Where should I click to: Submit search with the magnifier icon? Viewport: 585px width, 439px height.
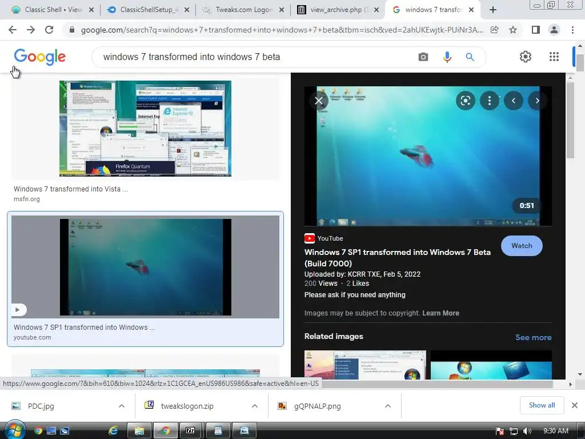tap(470, 57)
